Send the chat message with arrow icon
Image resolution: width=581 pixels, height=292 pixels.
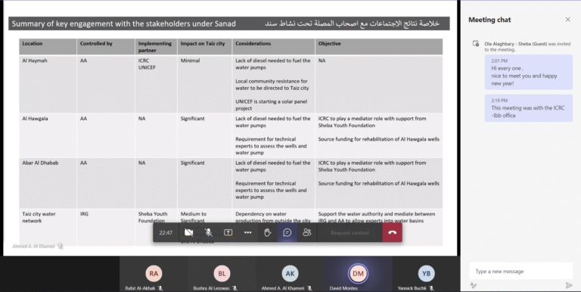tap(569, 285)
